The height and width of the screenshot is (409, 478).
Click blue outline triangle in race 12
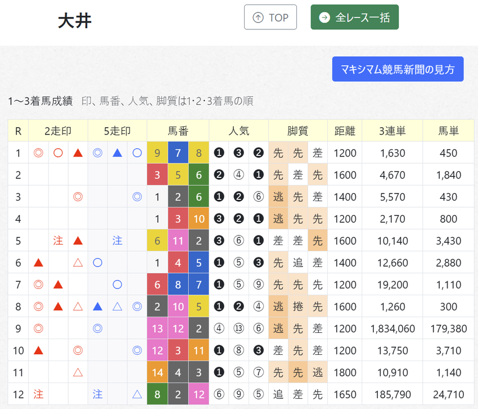tap(137, 394)
